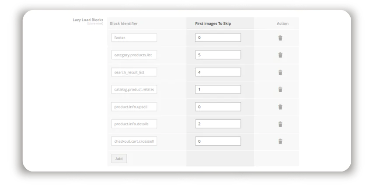
Task: Delete the catalog.product.related row
Action: point(280,89)
